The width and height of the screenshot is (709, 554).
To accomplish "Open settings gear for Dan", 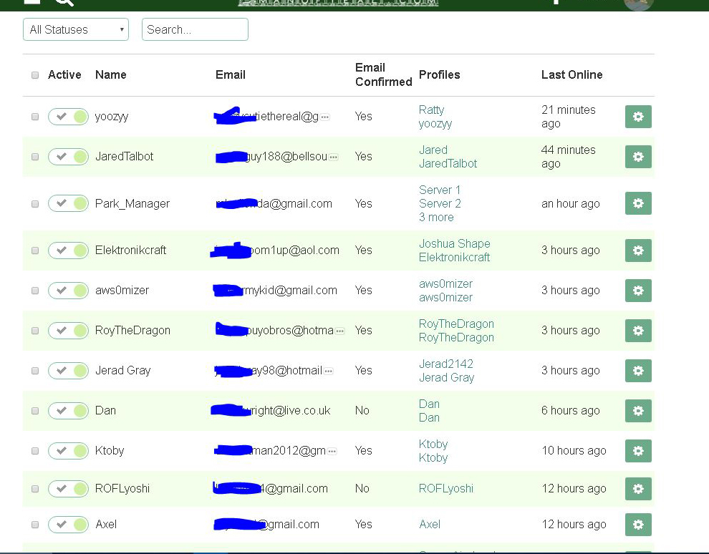I will click(638, 411).
